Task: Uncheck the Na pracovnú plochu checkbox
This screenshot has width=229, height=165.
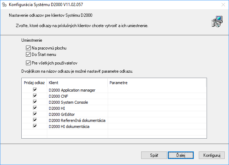Action: point(28,48)
